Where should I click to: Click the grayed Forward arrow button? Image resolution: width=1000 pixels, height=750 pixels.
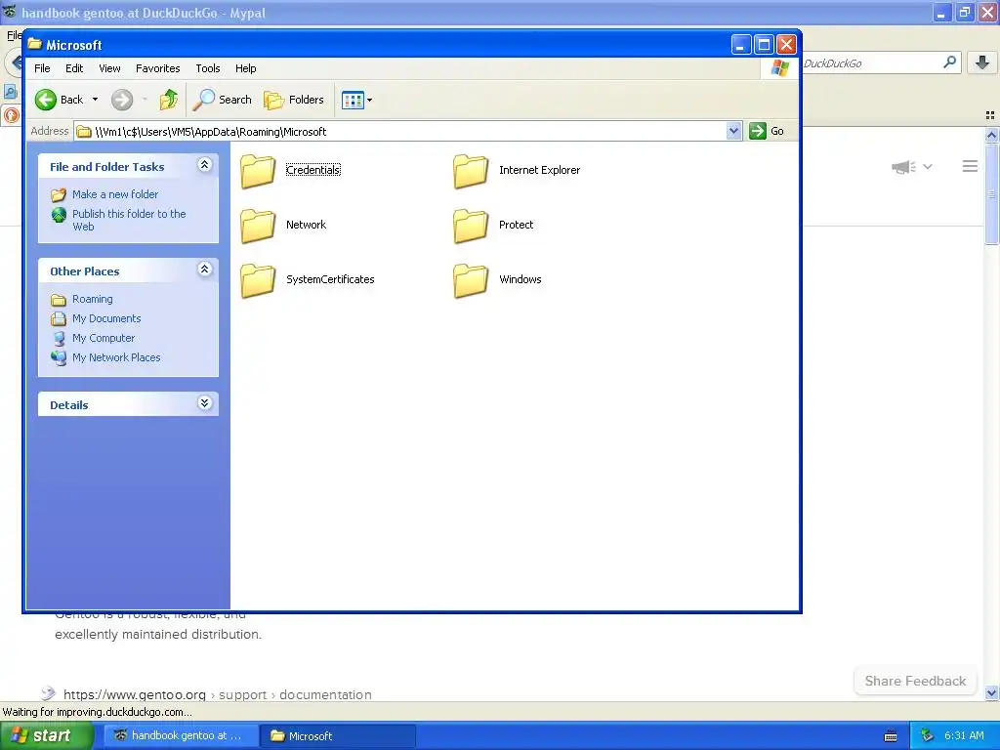click(122, 100)
